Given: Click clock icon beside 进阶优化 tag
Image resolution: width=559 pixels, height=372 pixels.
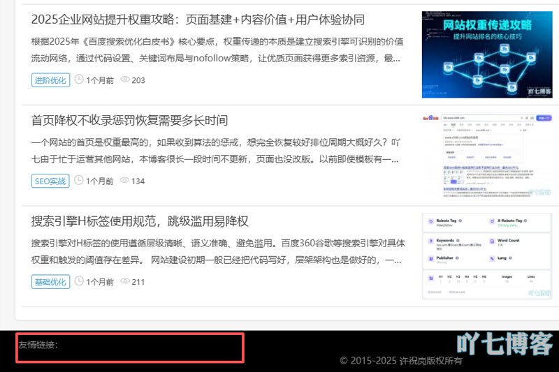Looking at the screenshot, I should (79, 80).
